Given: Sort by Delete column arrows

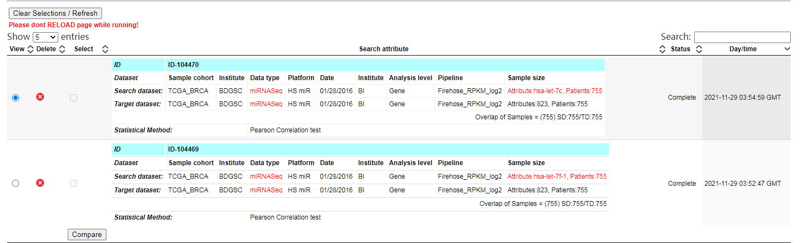Looking at the screenshot, I should 62,49.
